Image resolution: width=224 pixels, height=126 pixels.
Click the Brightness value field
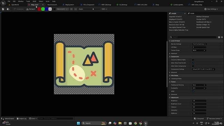199,100
